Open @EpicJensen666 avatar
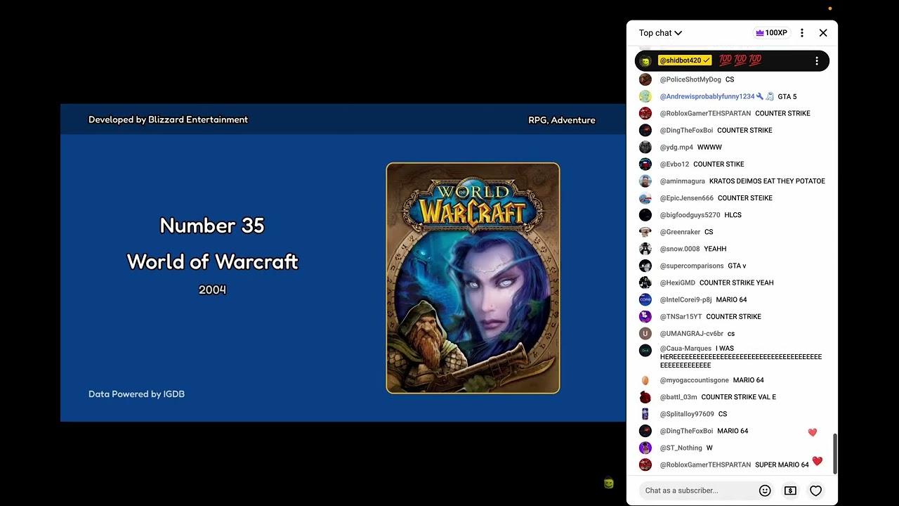899x506 pixels. pos(645,198)
